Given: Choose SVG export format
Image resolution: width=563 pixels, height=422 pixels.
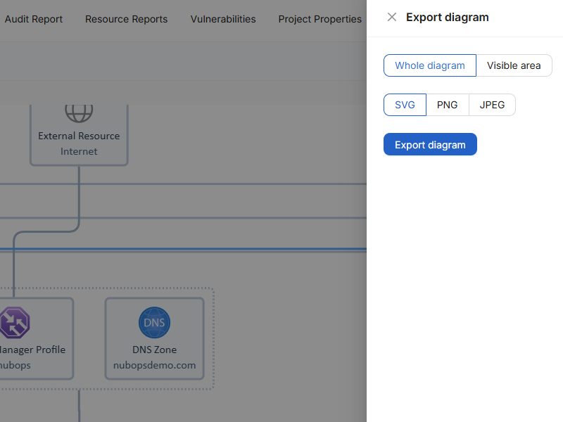Looking at the screenshot, I should [x=405, y=105].
